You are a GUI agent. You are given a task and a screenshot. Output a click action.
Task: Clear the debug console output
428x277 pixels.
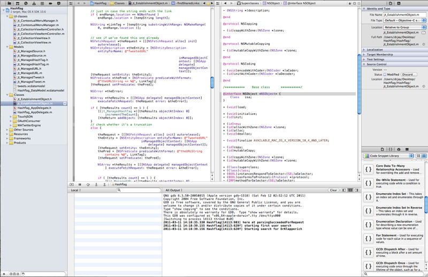tap(333, 190)
